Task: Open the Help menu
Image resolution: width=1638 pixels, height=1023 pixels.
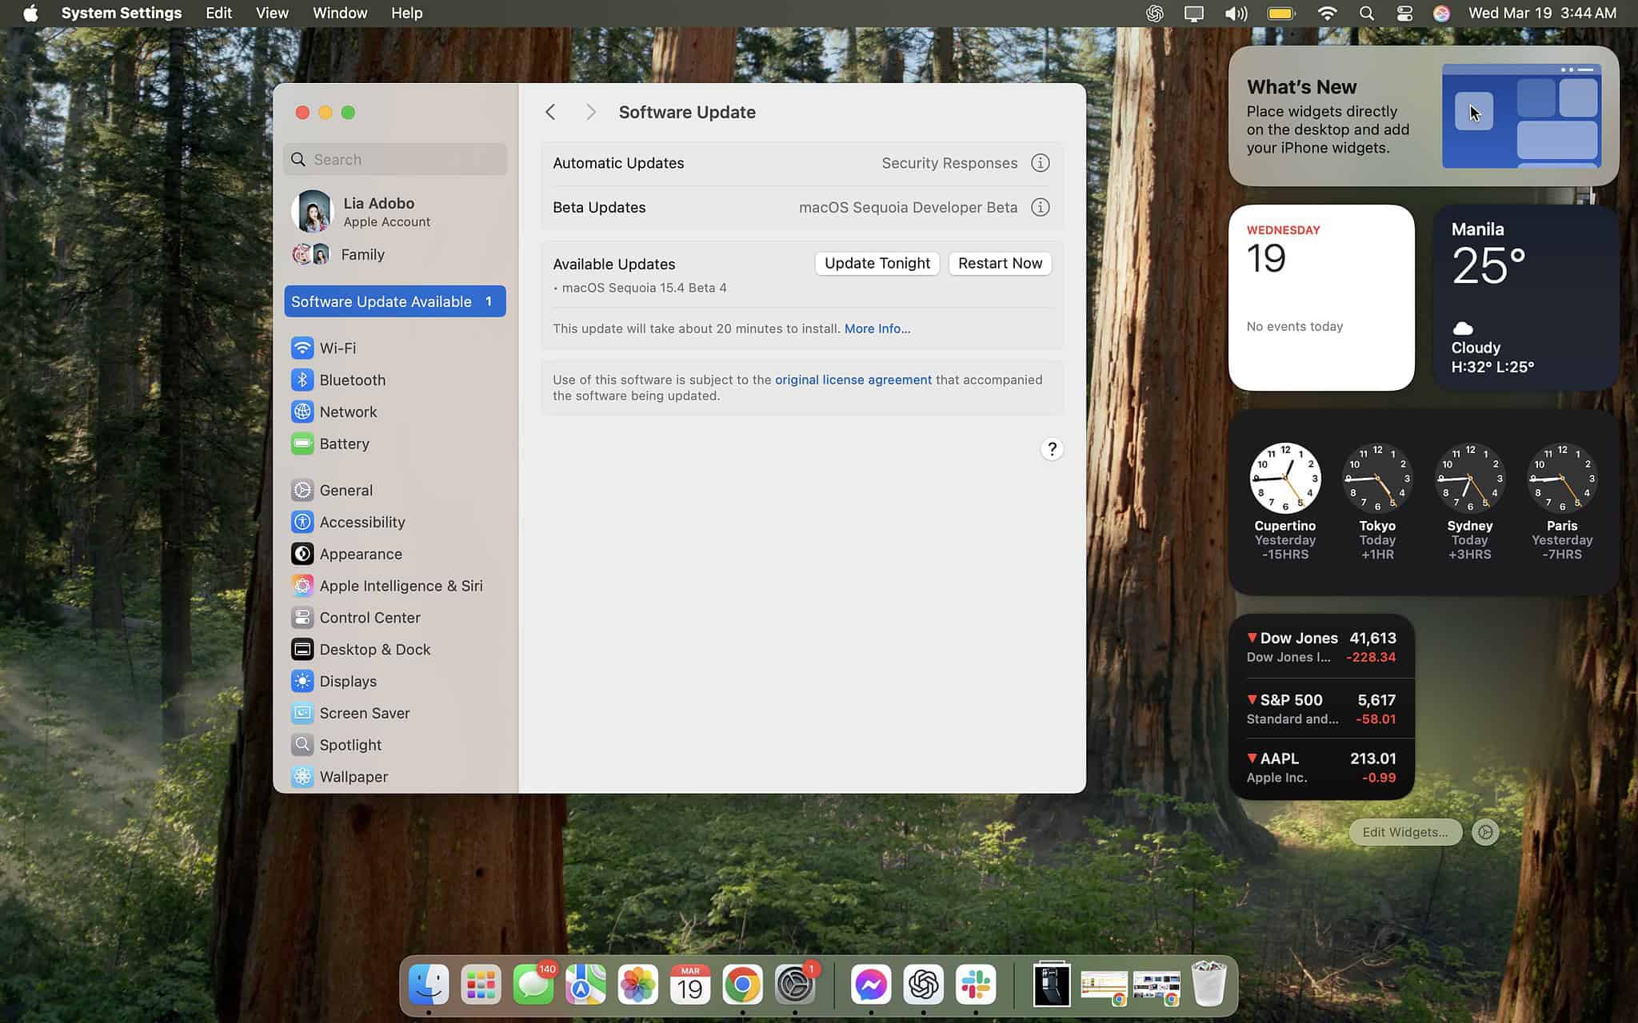Action: pos(406,13)
